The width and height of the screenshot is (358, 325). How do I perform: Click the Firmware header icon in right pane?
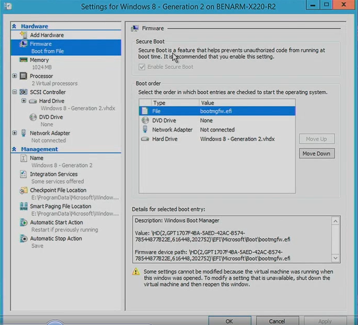pyautogui.click(x=135, y=29)
